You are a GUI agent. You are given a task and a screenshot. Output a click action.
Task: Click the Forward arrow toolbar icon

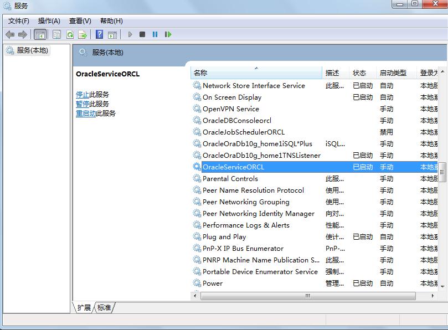click(23, 34)
